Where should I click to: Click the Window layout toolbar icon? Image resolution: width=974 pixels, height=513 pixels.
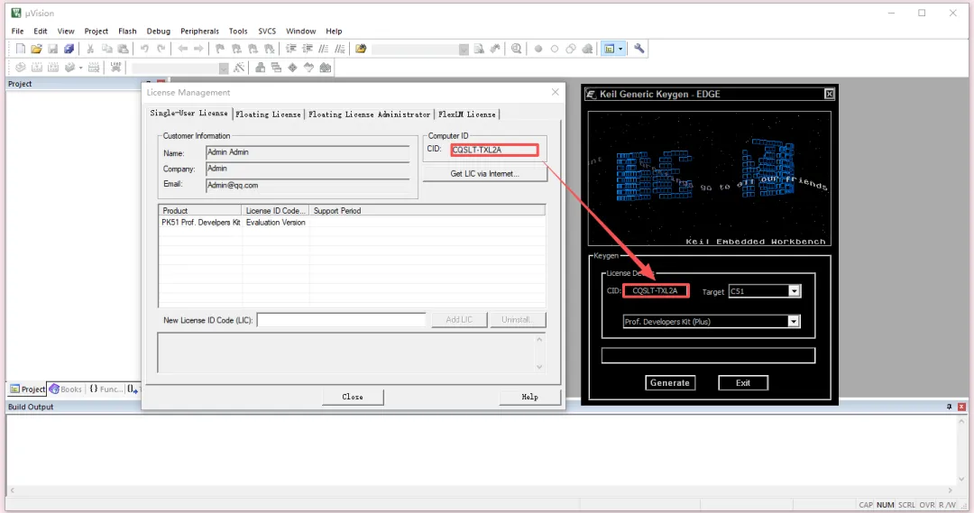point(609,49)
